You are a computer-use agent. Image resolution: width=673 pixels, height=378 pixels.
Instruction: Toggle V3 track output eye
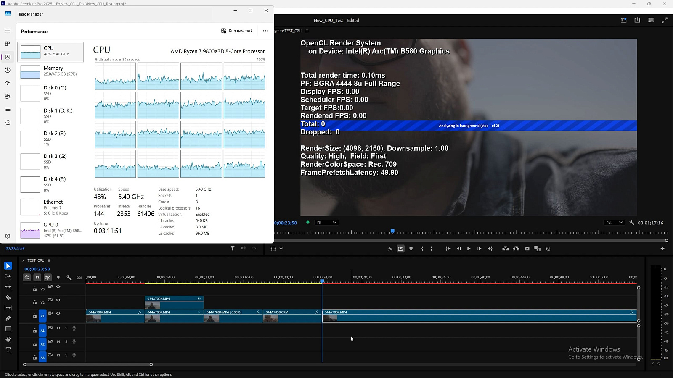pyautogui.click(x=58, y=287)
